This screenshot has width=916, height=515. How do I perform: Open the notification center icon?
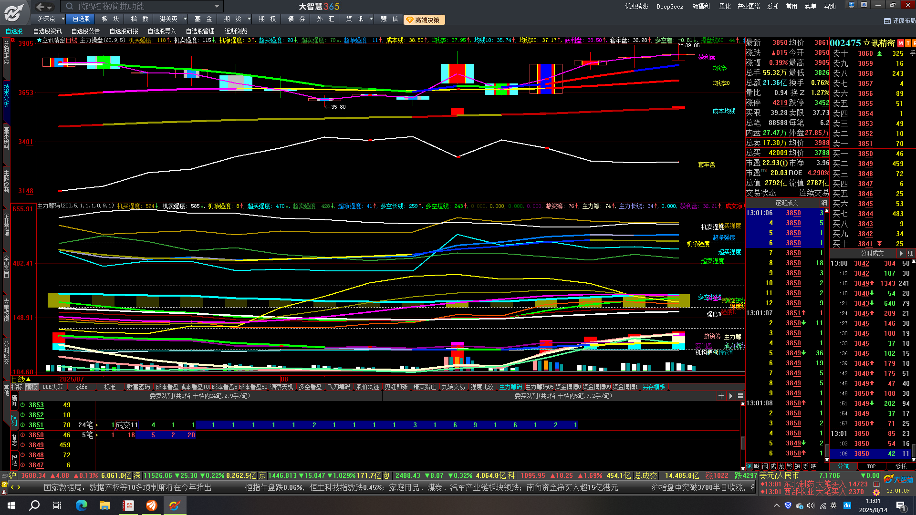901,505
